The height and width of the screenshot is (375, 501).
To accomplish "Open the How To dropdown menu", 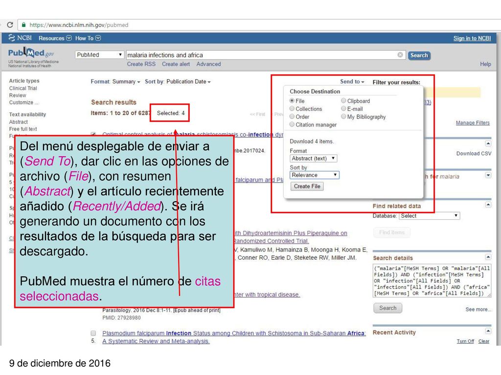I will (x=88, y=38).
